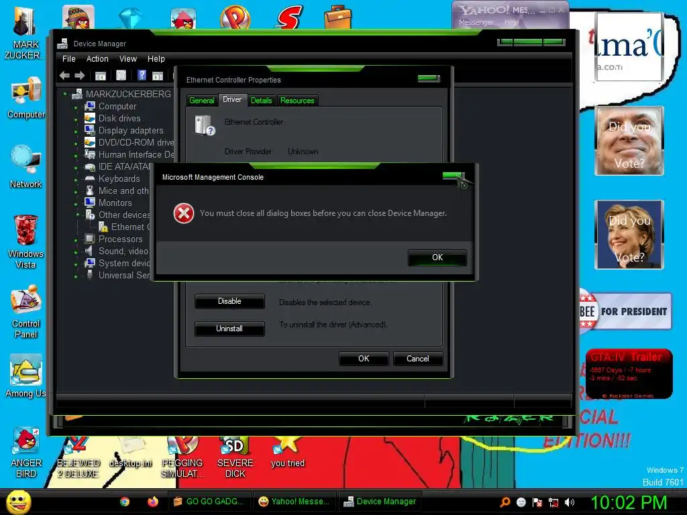Click the Disable button
Viewport: 687px width, 515px height.
(229, 301)
